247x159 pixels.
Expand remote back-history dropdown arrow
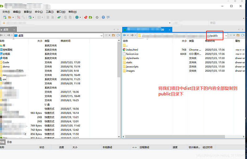pos(128,35)
